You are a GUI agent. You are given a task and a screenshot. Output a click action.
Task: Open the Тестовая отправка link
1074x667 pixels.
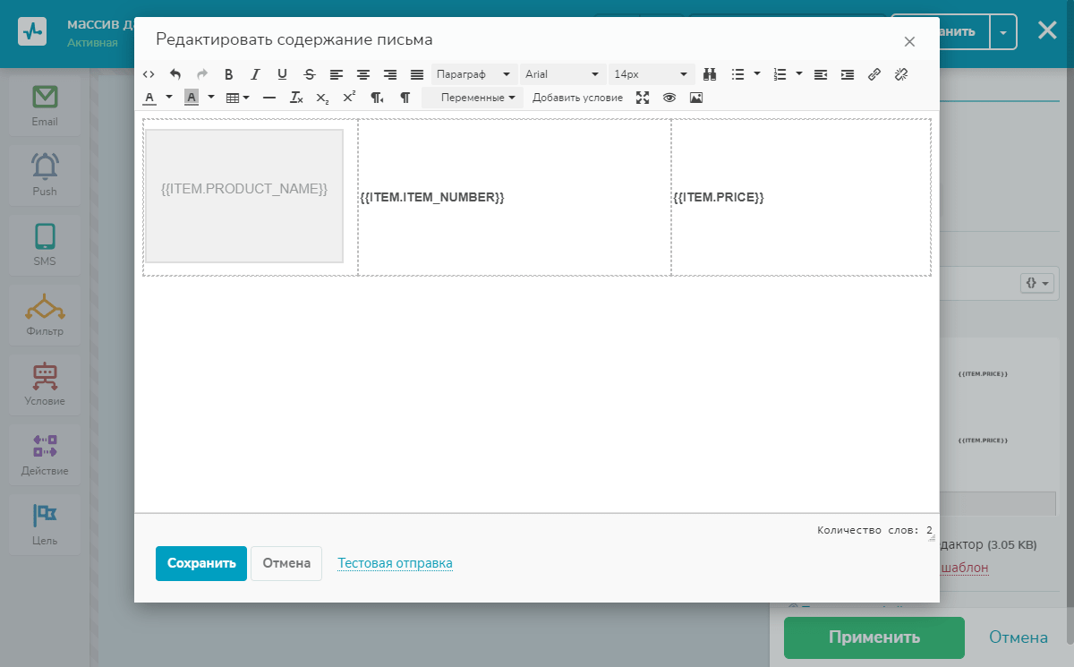click(x=395, y=563)
